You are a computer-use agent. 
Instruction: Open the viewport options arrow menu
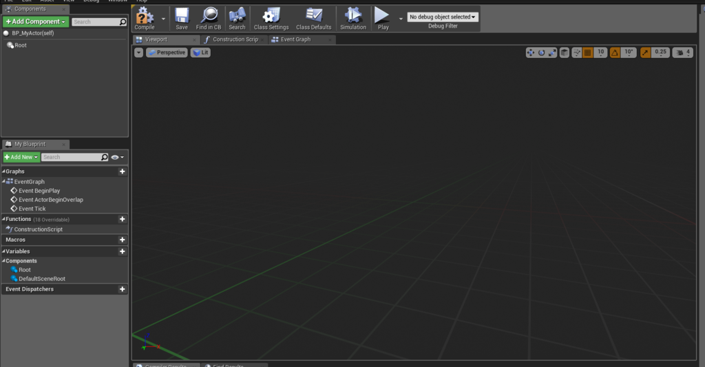pos(138,52)
